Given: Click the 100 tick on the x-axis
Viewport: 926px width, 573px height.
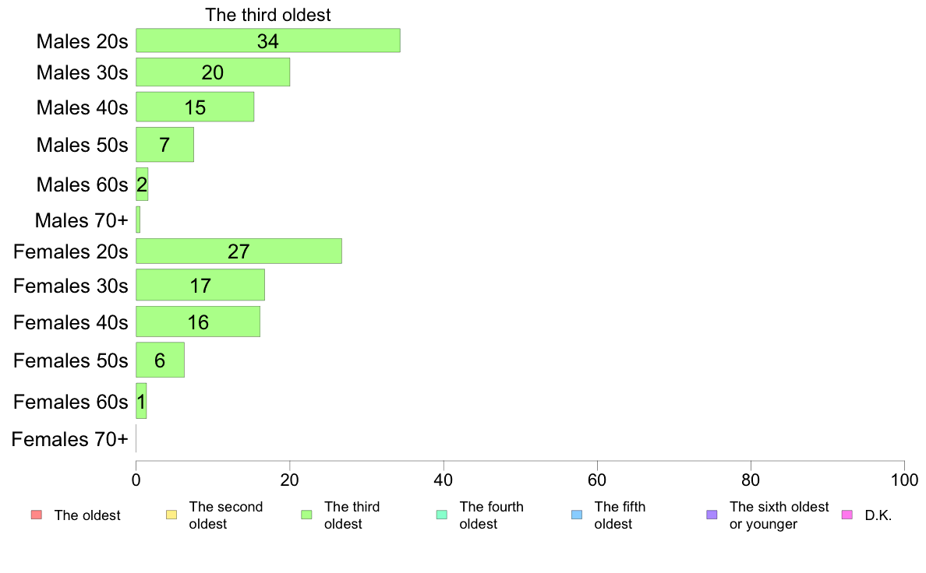Looking at the screenshot, I should tap(904, 480).
